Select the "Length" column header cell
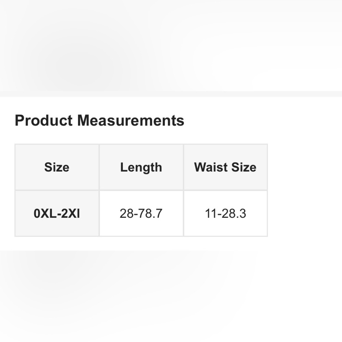 point(141,167)
